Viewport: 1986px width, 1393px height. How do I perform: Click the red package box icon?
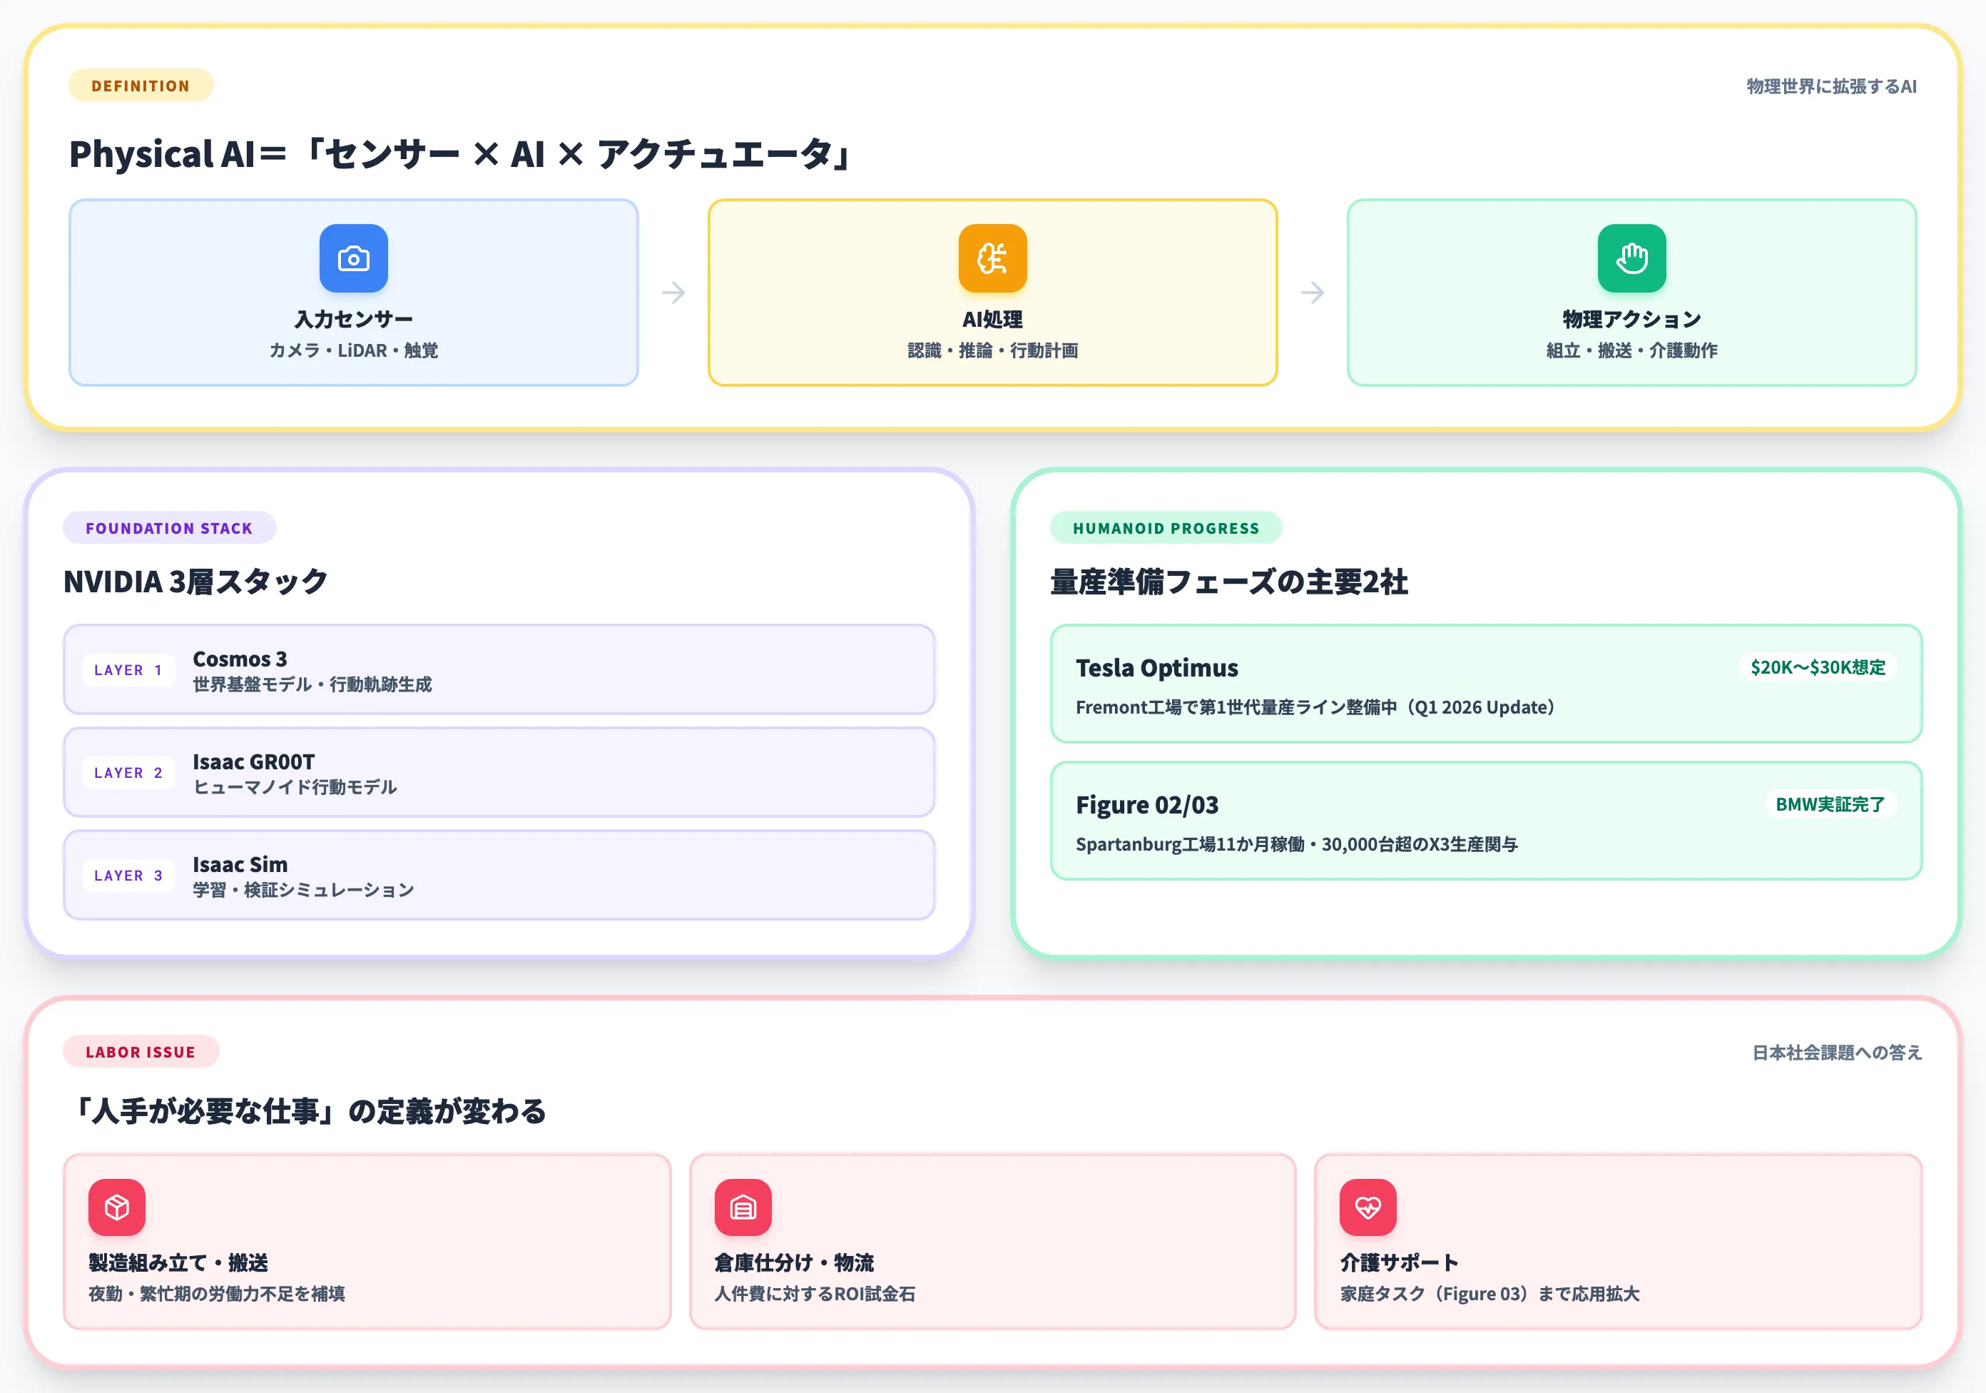point(117,1207)
